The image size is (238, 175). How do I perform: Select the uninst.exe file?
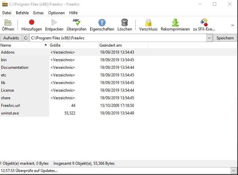click(x=119, y=113)
